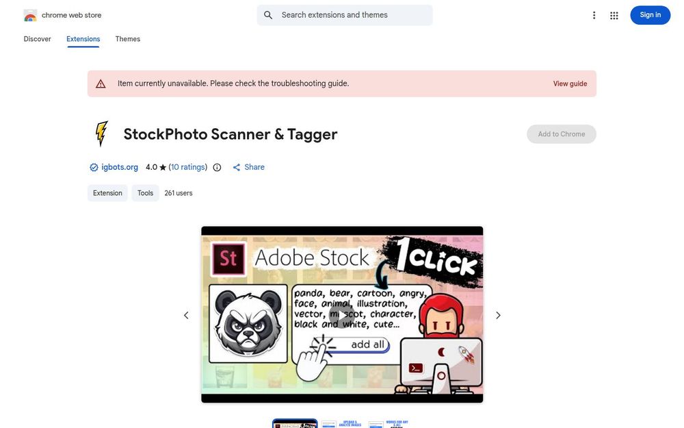Open the Google apps grid
The height and width of the screenshot is (428, 684).
tap(614, 16)
